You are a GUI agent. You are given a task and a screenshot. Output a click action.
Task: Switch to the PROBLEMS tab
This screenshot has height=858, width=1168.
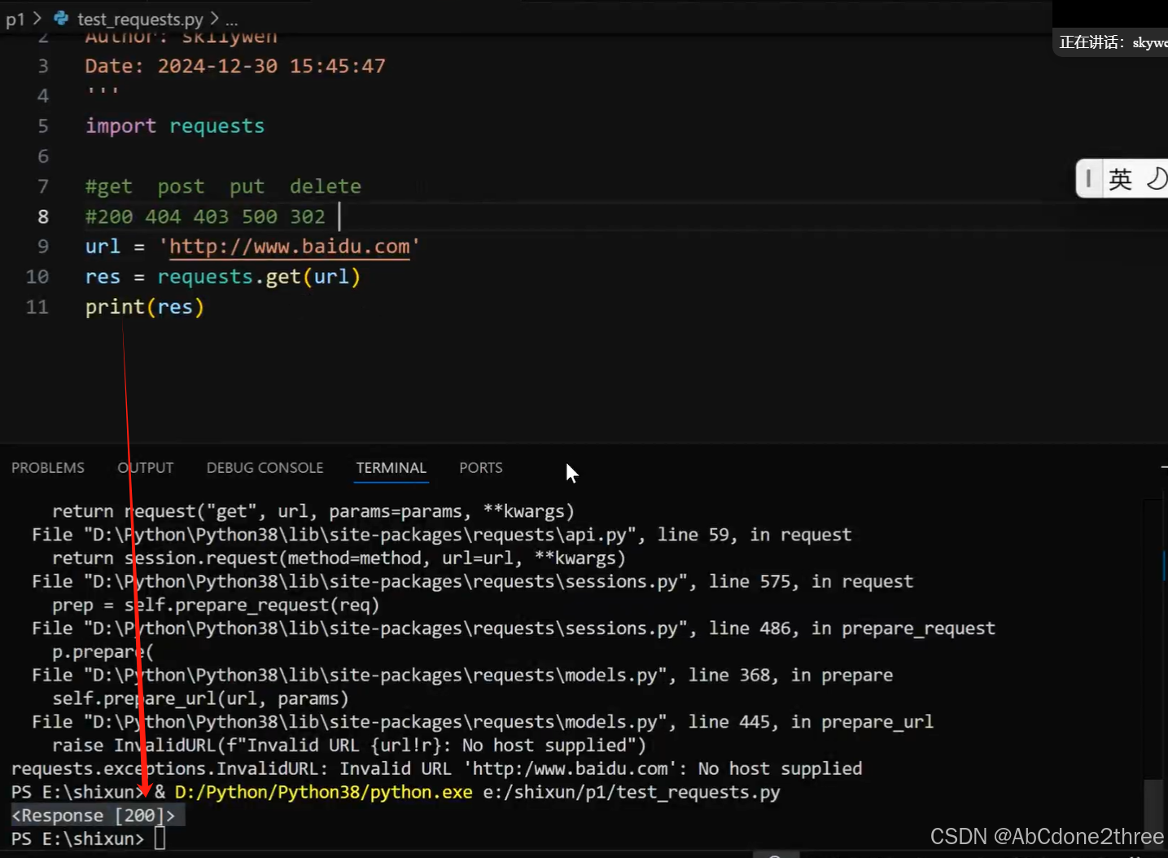(48, 468)
